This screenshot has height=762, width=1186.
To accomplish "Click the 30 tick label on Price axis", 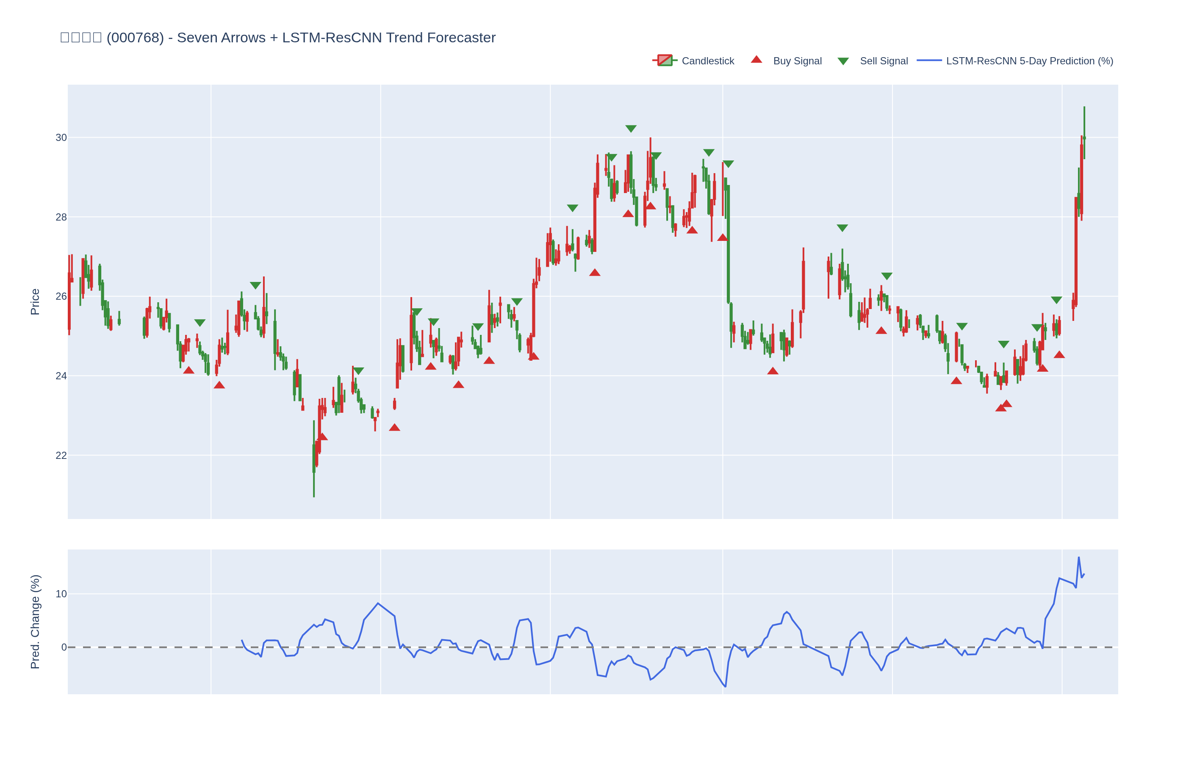I will coord(61,138).
